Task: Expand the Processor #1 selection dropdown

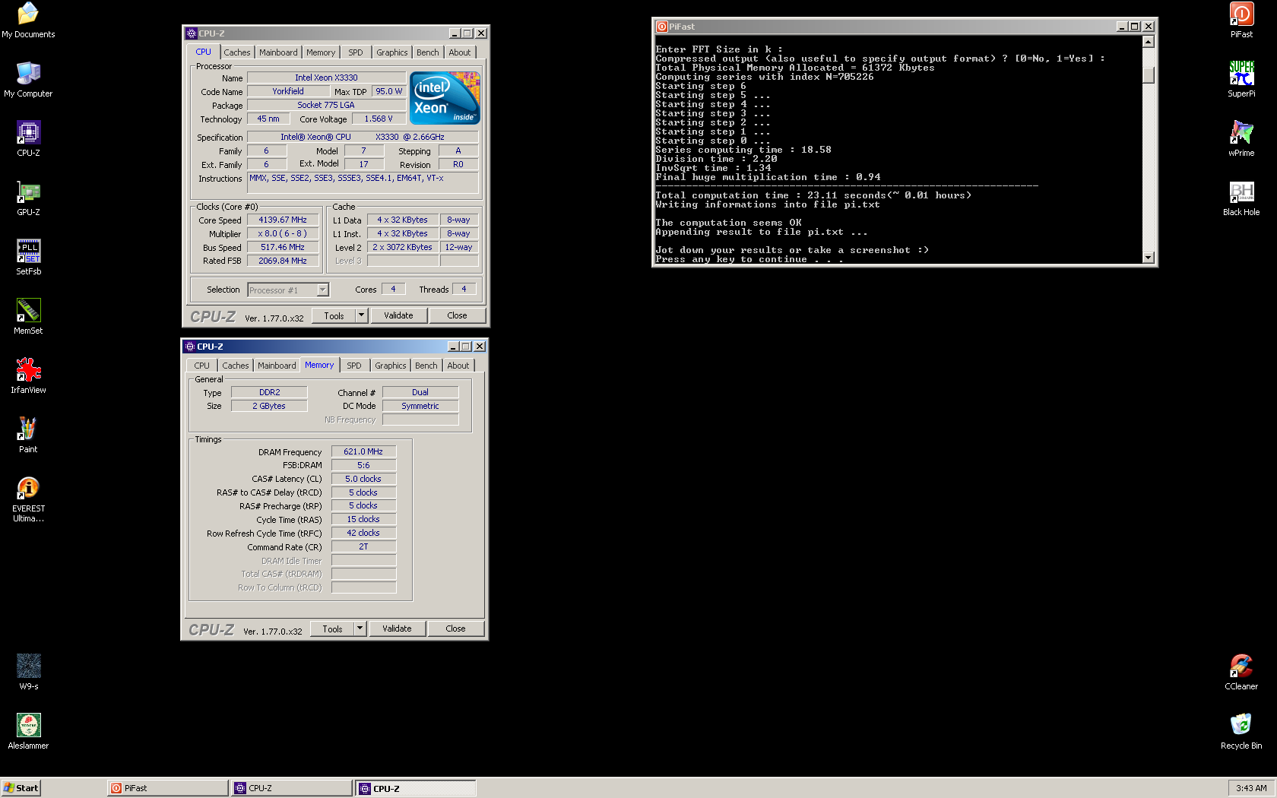Action: [322, 290]
